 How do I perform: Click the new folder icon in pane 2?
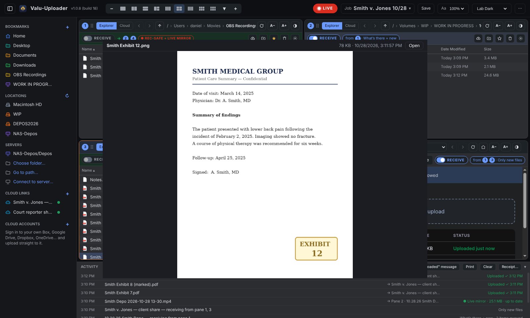[x=489, y=38]
